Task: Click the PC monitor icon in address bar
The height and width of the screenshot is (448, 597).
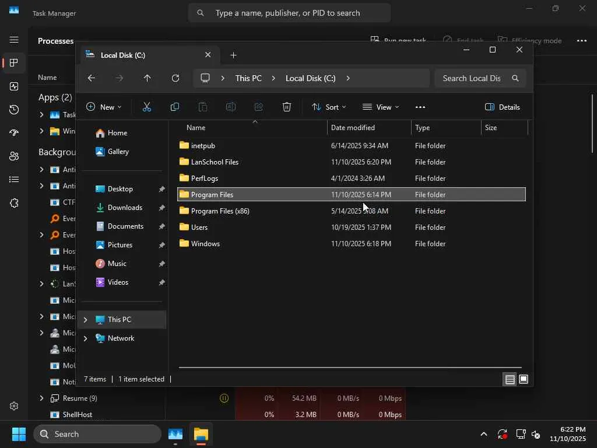Action: pos(205,78)
